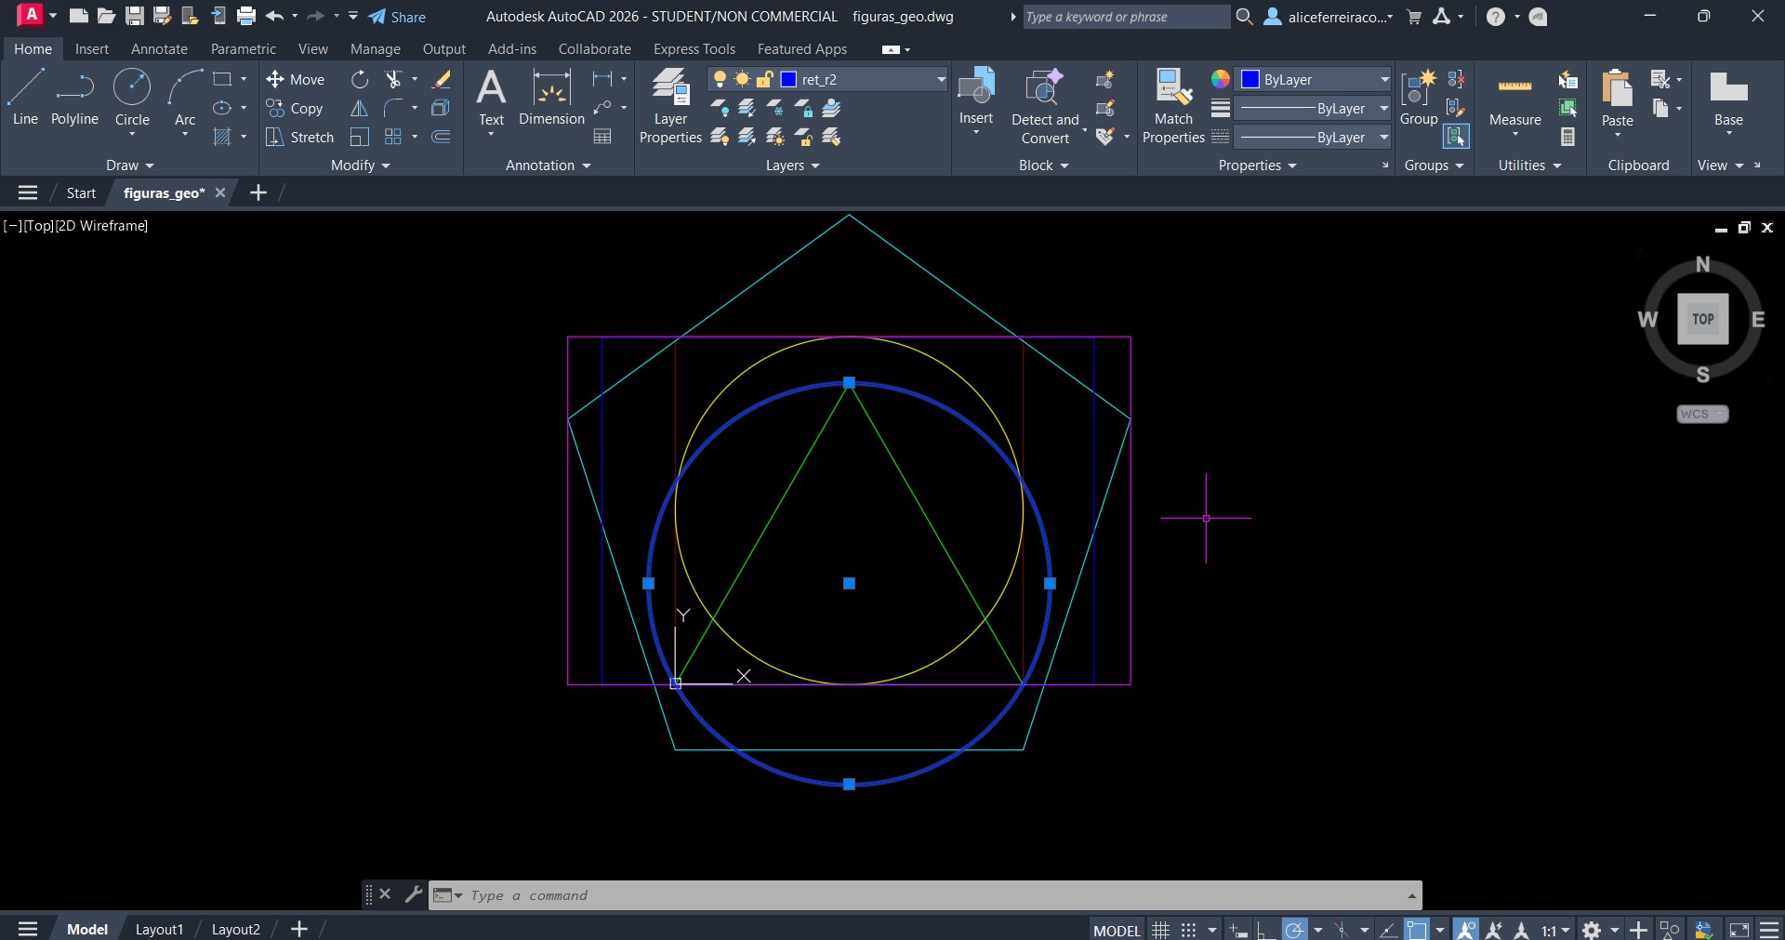Open the ret_r2 layer dropdown
1785x940 pixels.
pos(940,80)
